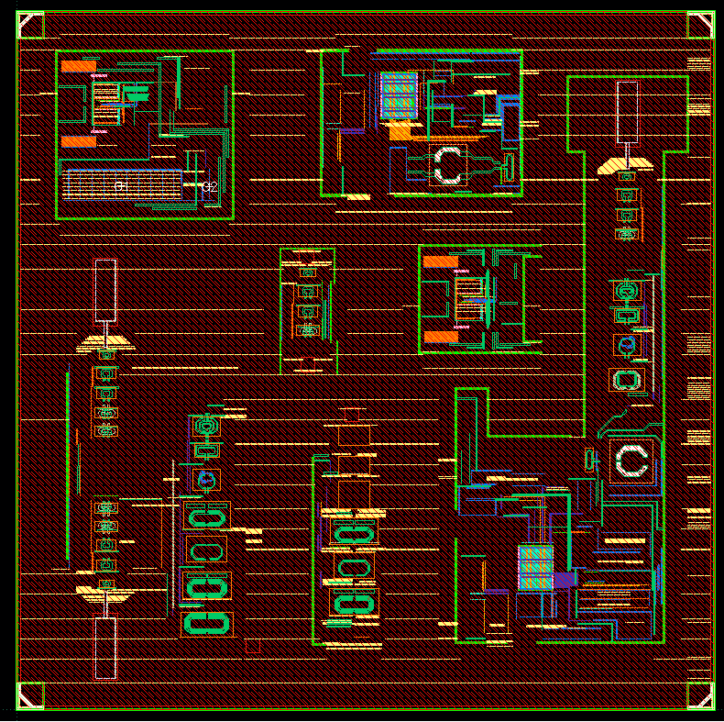Select the yellow trapezoid pad below top-right rectangle
Viewport: 724px width, 722px height.
627,165
